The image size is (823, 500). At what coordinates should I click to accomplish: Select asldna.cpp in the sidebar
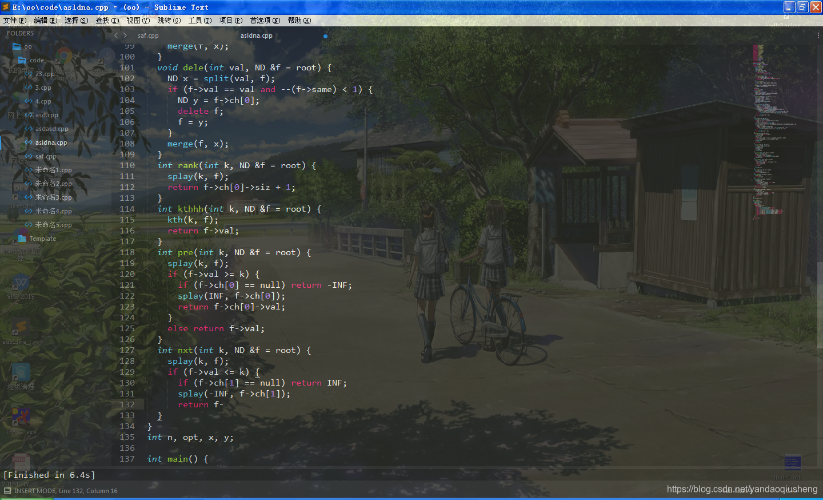[x=51, y=142]
